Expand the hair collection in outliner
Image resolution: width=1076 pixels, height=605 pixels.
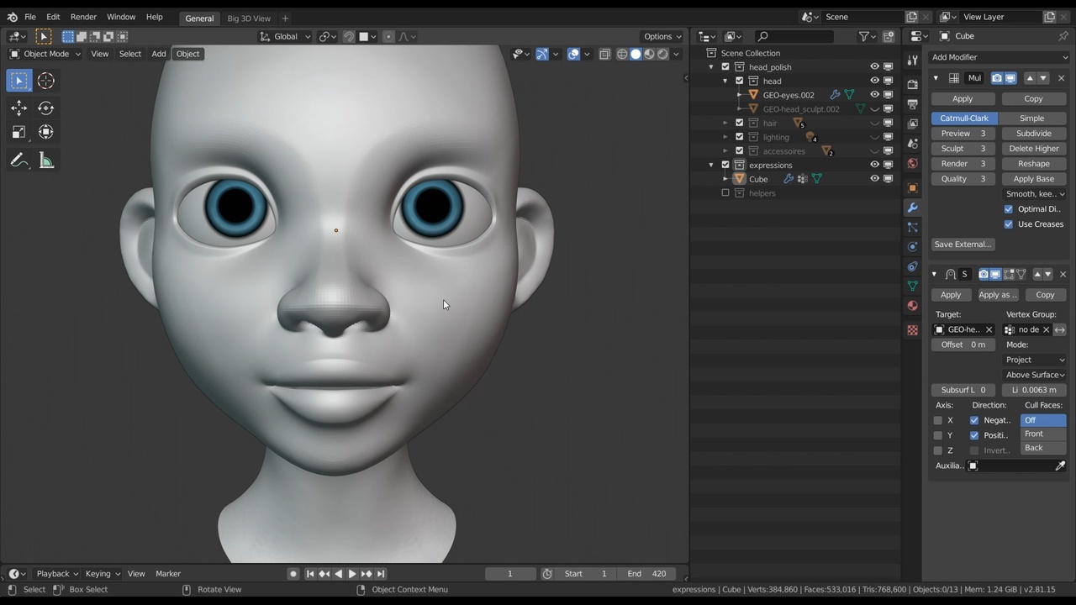725,124
